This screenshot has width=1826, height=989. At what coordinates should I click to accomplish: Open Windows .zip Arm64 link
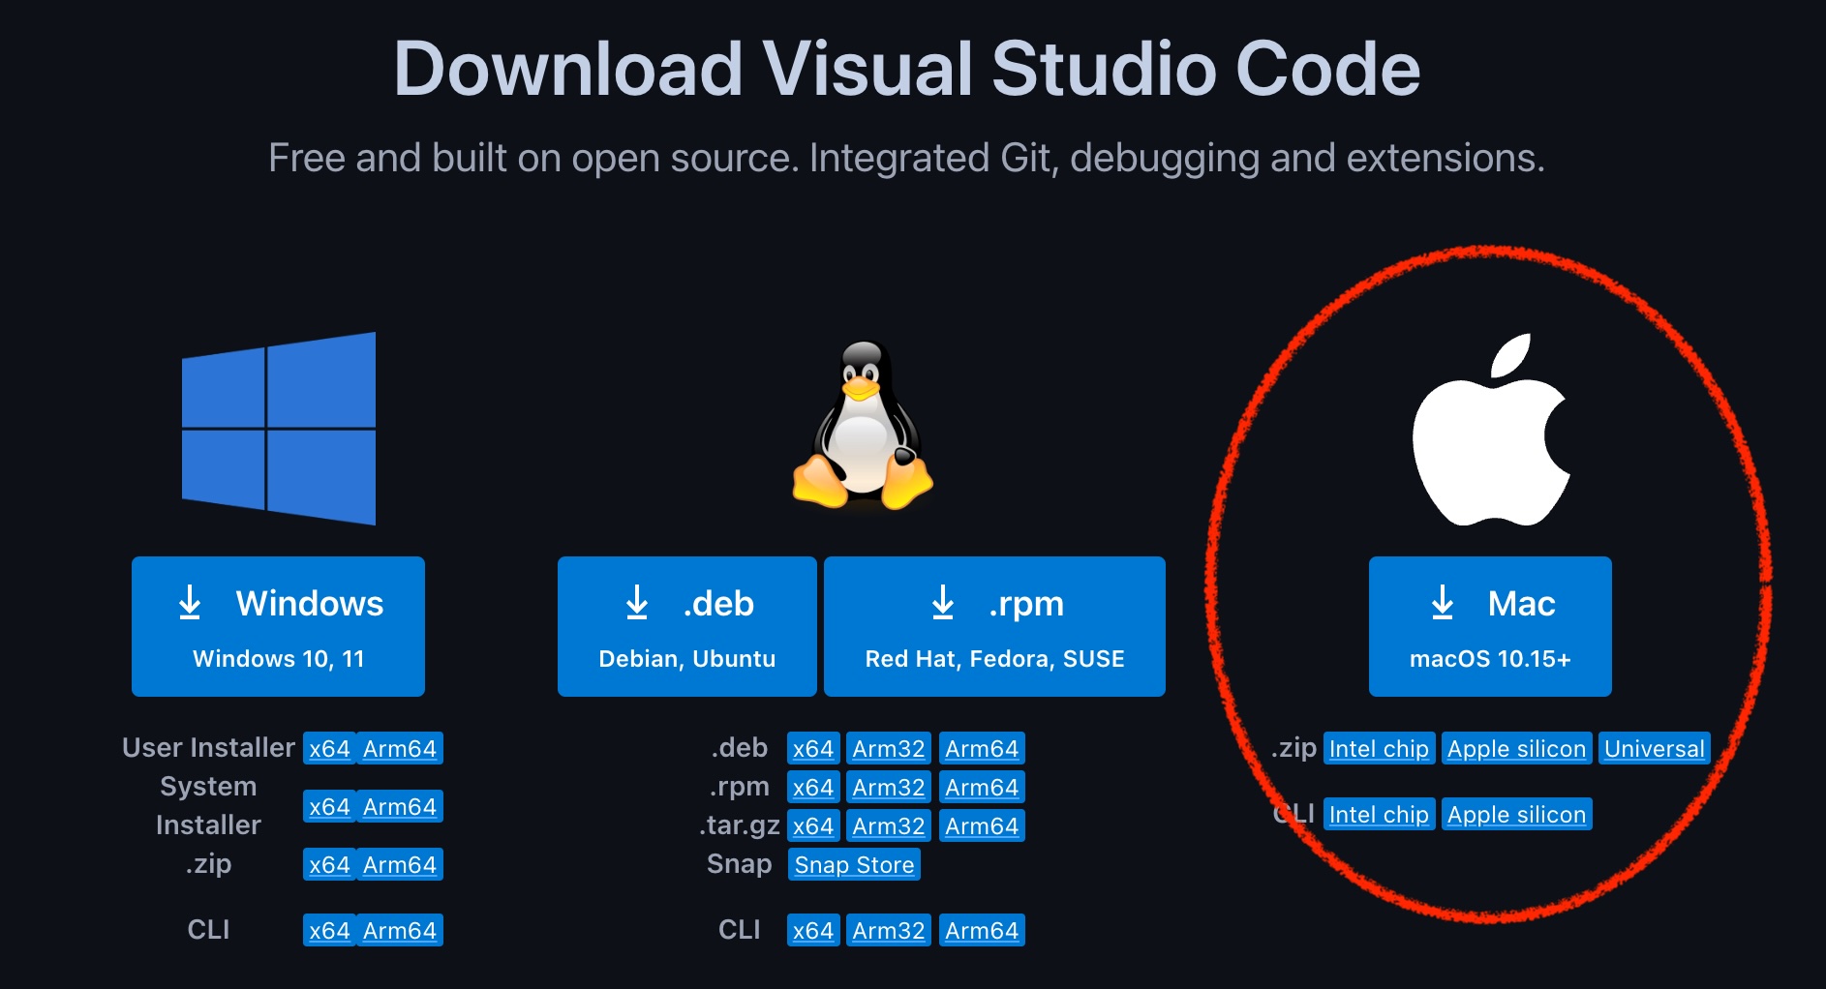coord(400,864)
